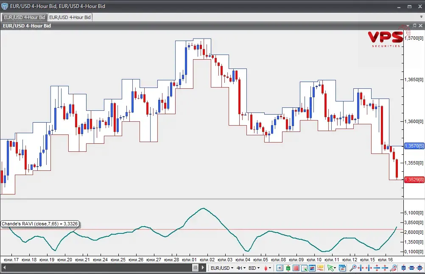The image size is (425, 274).
Task: Toggle the pin on the chart panel
Action: click(415, 26)
